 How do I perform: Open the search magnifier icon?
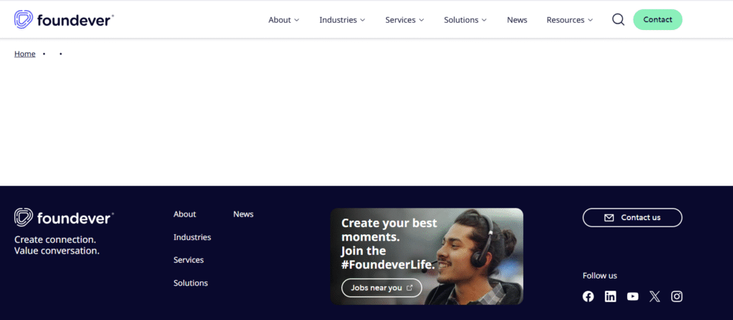pyautogui.click(x=618, y=19)
